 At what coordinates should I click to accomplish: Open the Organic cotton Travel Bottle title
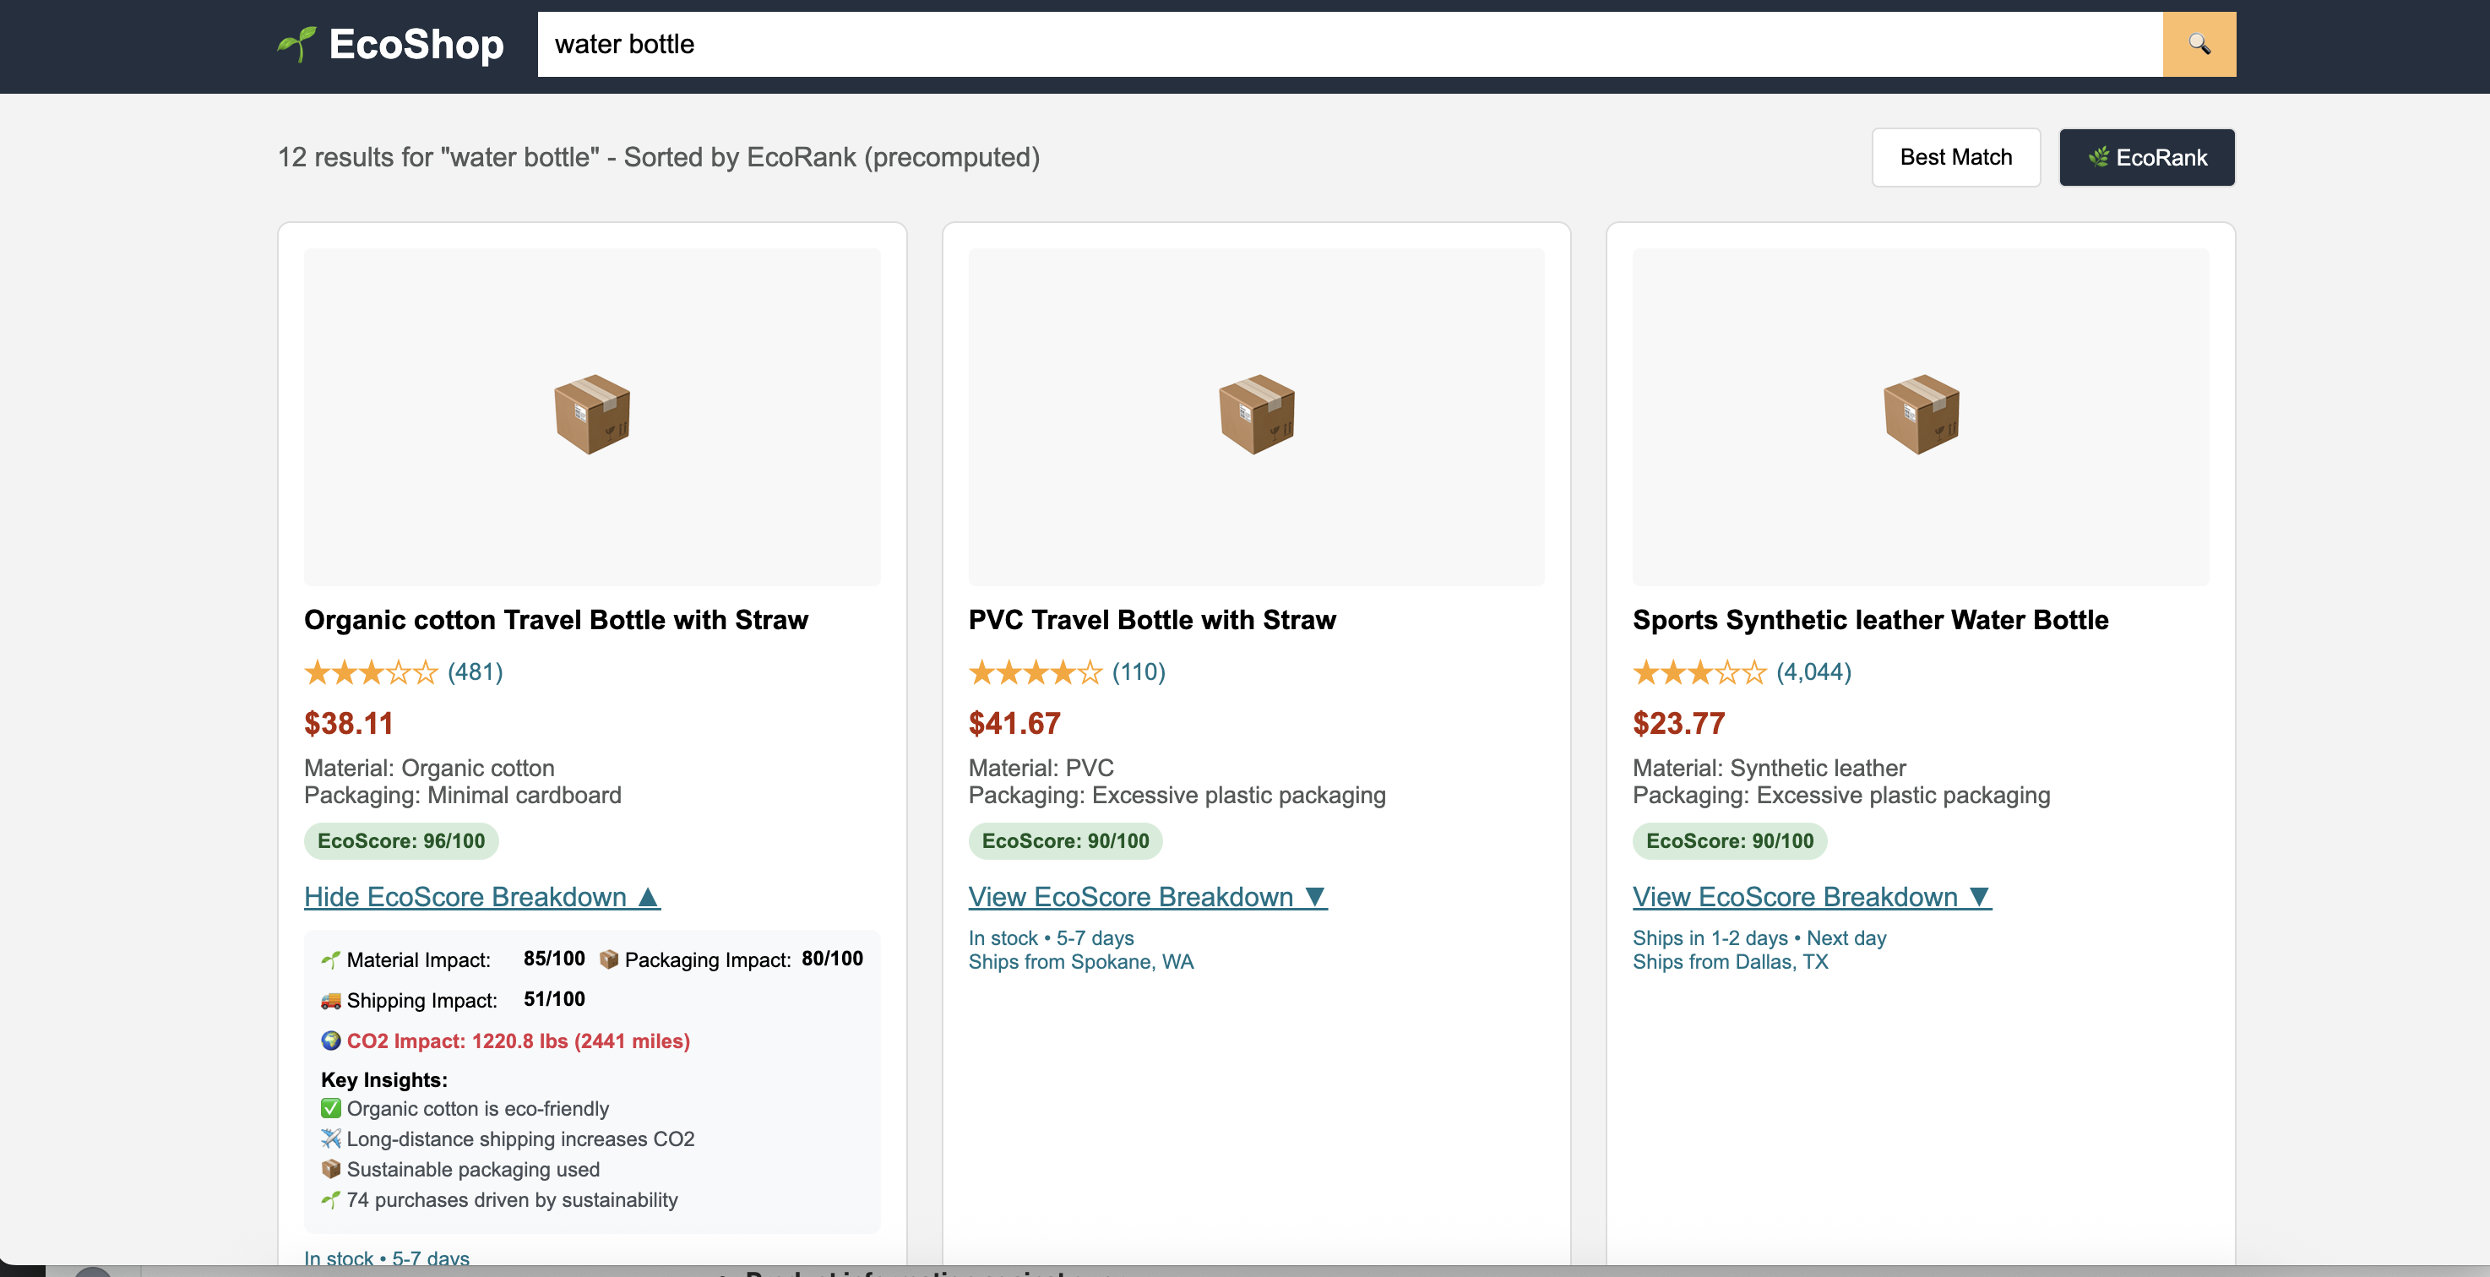556,620
